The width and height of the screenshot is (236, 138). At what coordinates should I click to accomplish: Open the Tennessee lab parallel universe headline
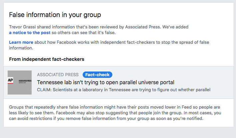coord(106,82)
